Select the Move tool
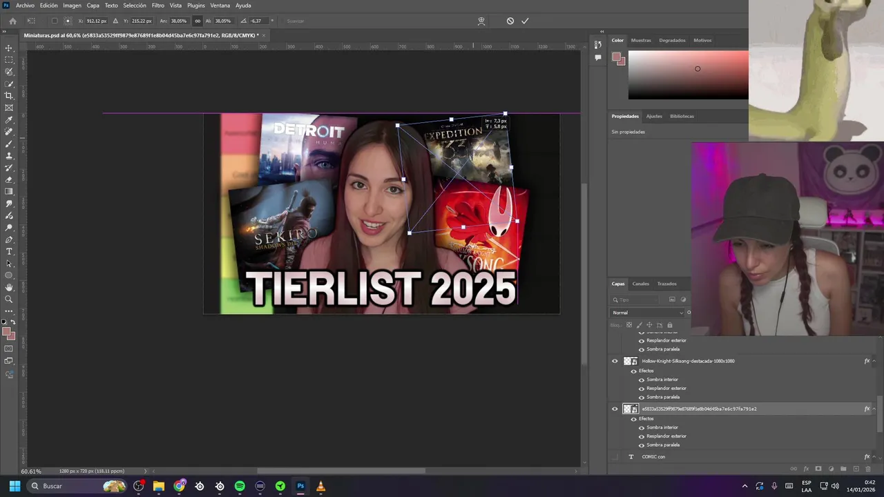Viewport: 884px width, 497px height. (9, 48)
